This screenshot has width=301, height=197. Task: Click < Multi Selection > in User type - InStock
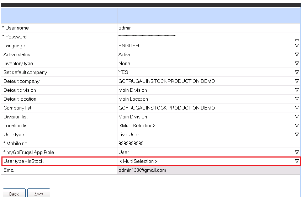[x=138, y=161]
